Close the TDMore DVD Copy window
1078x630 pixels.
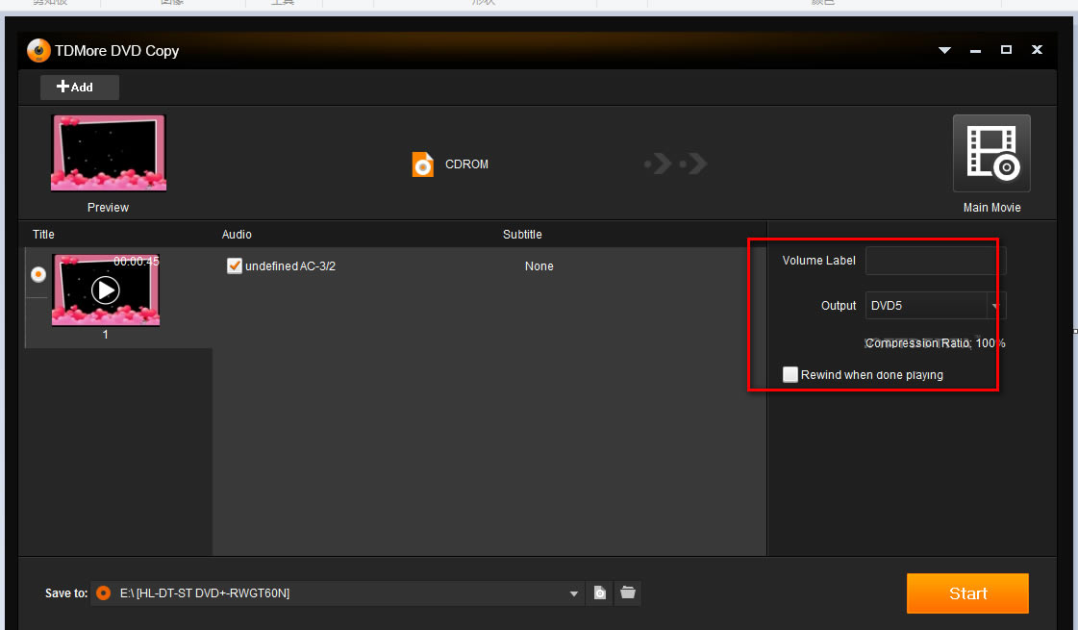[x=1037, y=49]
